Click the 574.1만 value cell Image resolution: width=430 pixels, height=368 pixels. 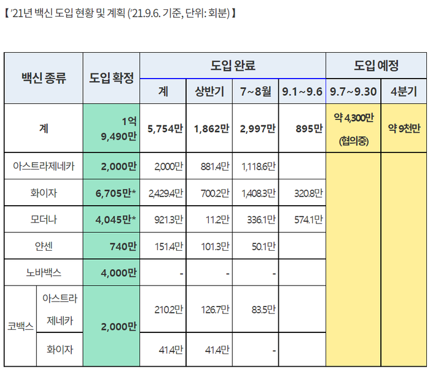(x=302, y=218)
